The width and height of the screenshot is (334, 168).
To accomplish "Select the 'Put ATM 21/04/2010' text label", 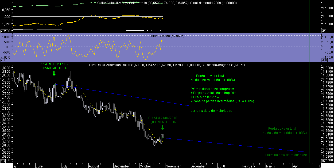I will [x=163, y=118].
